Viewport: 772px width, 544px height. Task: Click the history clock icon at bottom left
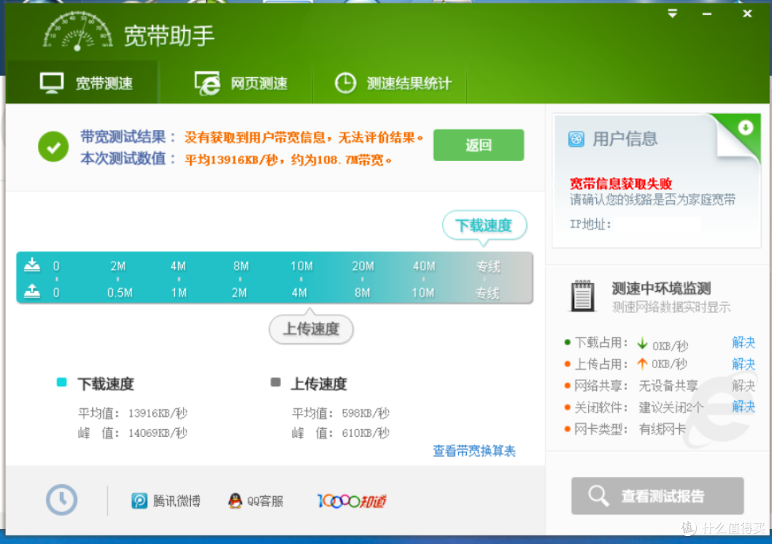coord(61,500)
